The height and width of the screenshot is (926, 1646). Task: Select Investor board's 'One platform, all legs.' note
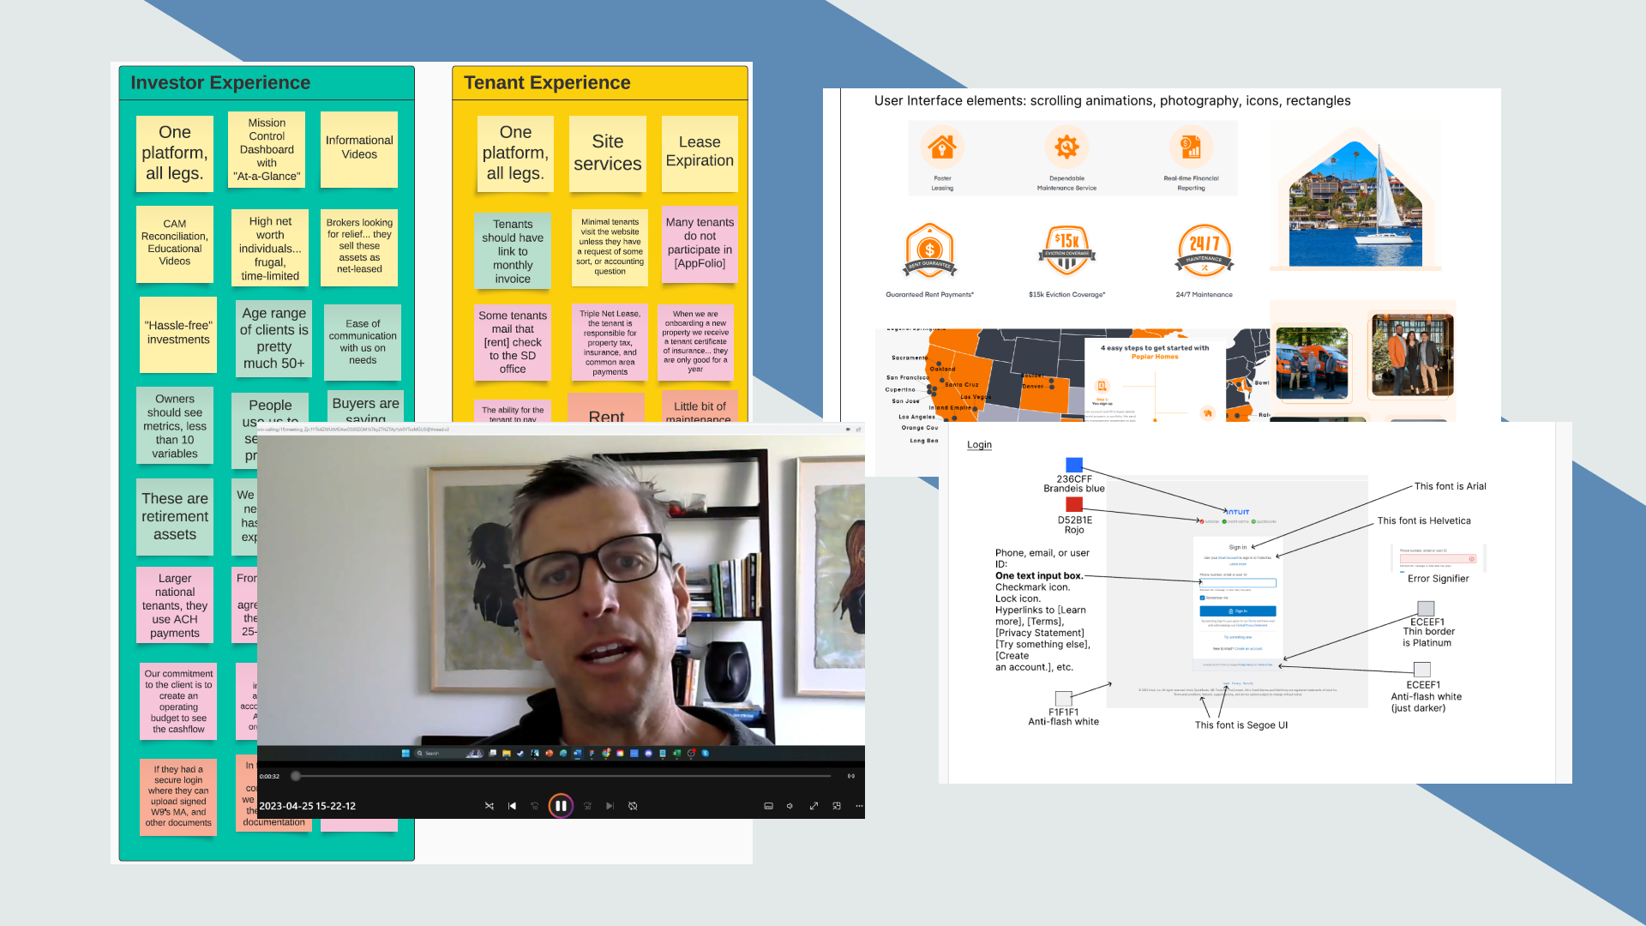click(x=175, y=153)
